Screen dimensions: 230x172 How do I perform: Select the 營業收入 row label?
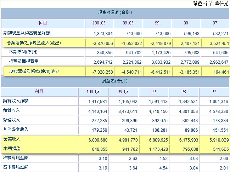tap(12, 139)
